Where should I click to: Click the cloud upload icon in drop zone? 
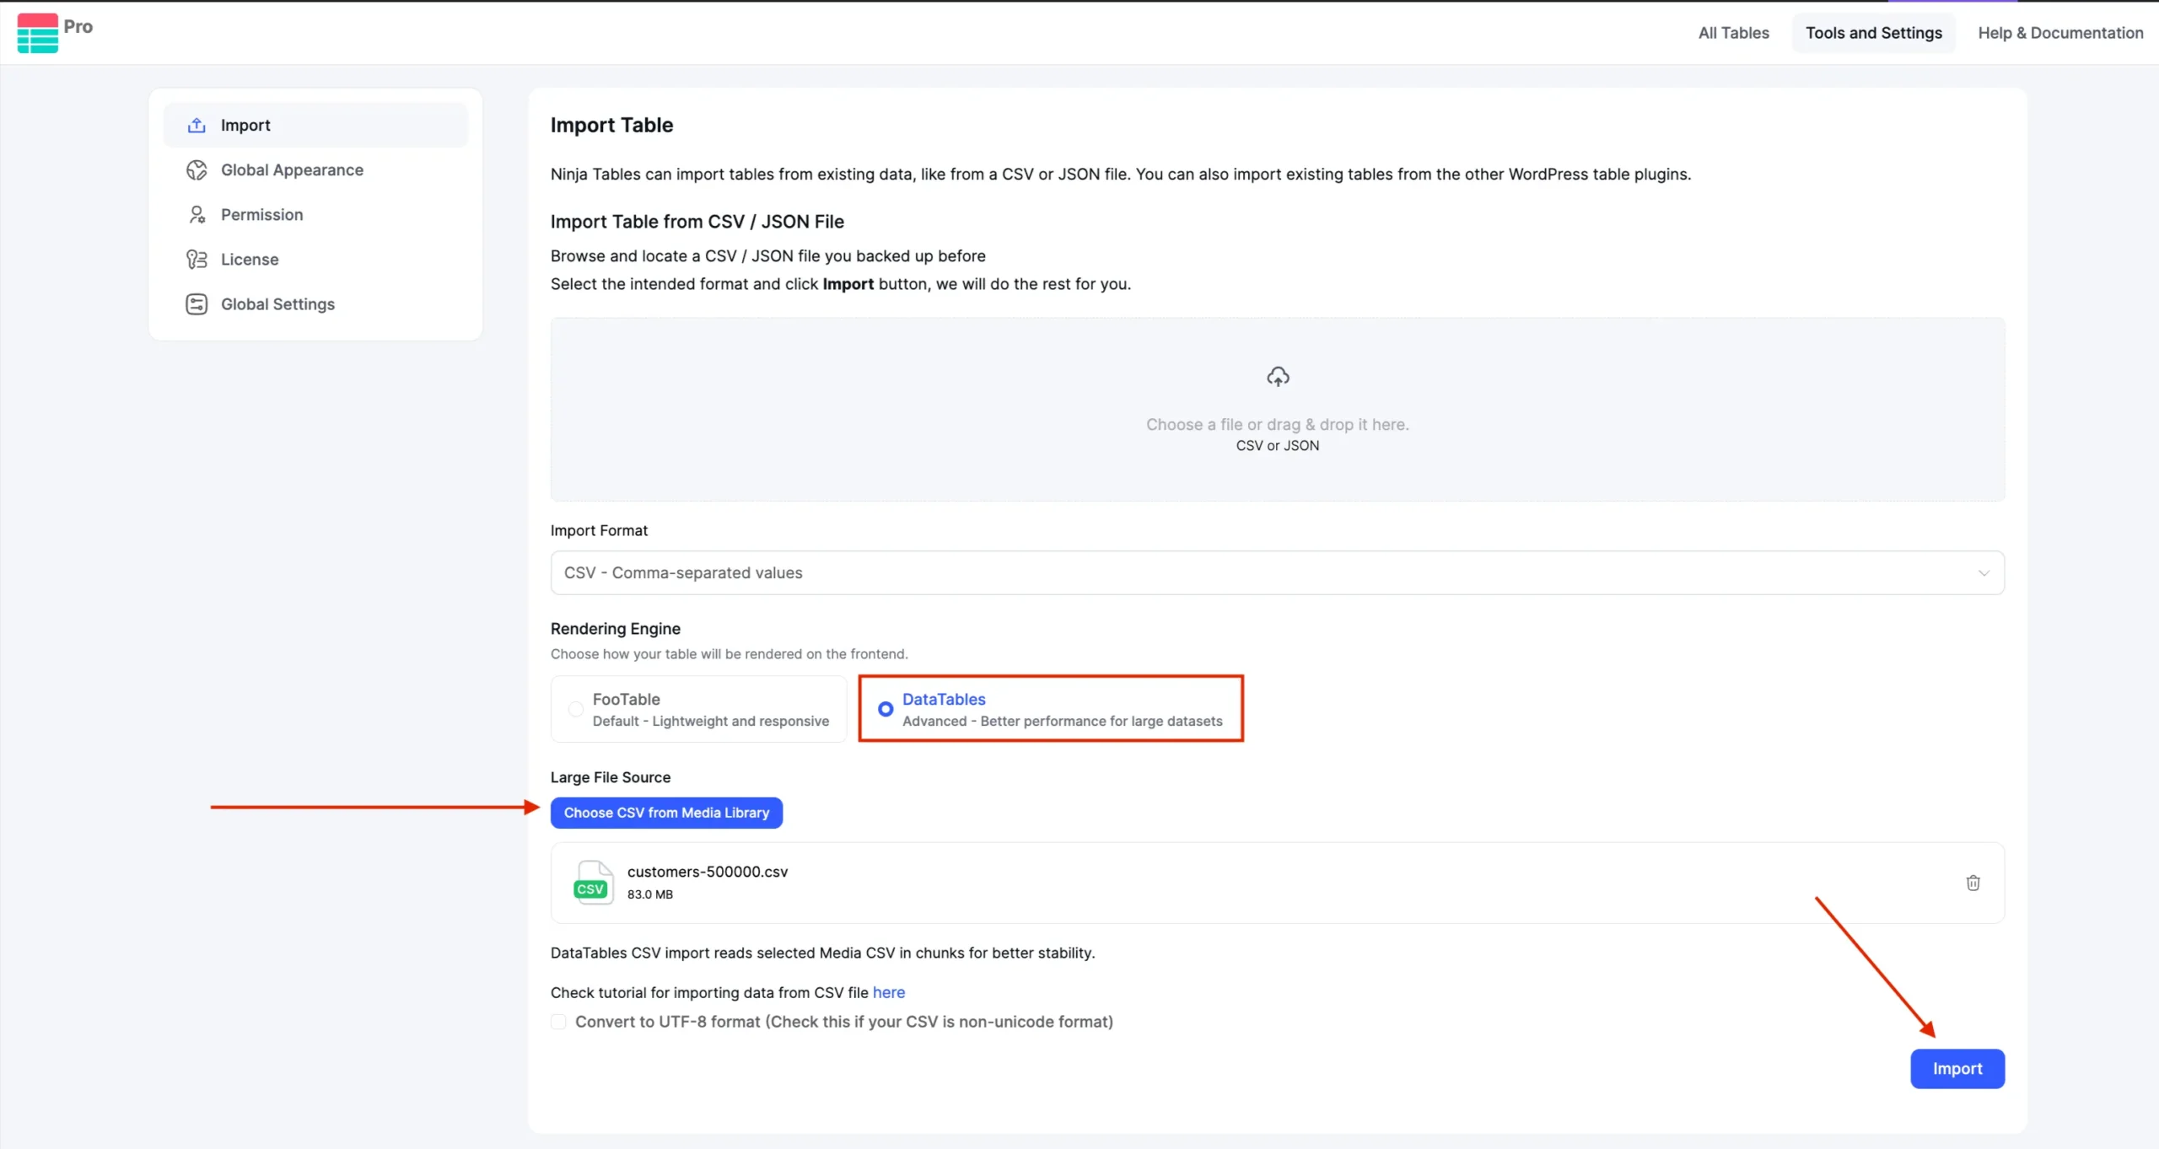point(1277,375)
